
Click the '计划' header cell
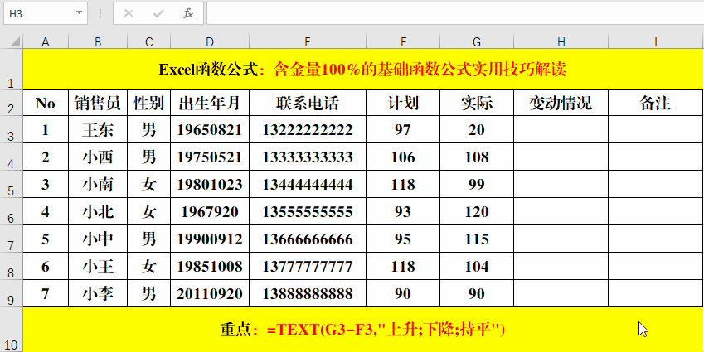[403, 104]
